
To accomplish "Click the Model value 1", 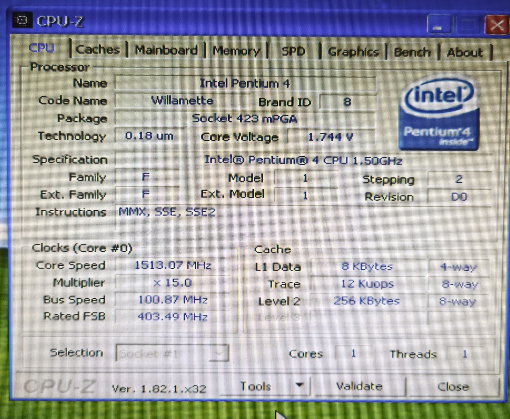I will [x=306, y=178].
